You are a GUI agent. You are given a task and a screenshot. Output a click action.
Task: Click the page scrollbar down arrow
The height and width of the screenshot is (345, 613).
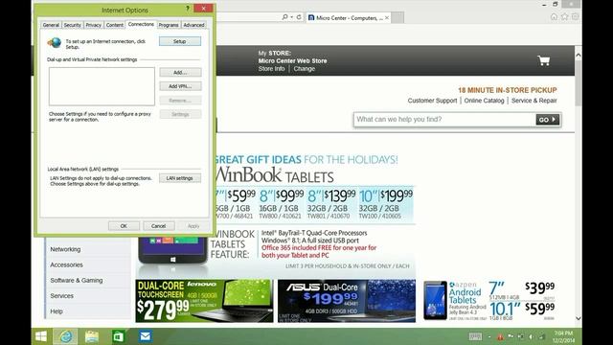click(579, 318)
